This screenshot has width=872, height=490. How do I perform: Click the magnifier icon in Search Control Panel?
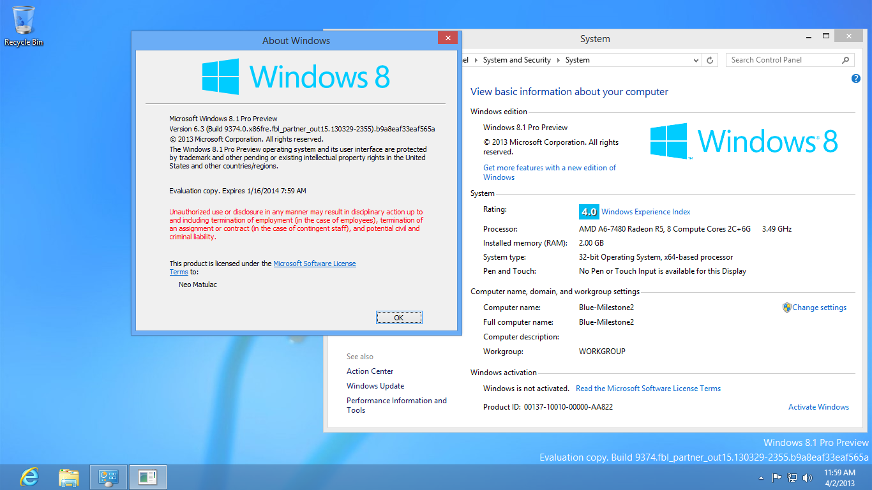(x=846, y=60)
